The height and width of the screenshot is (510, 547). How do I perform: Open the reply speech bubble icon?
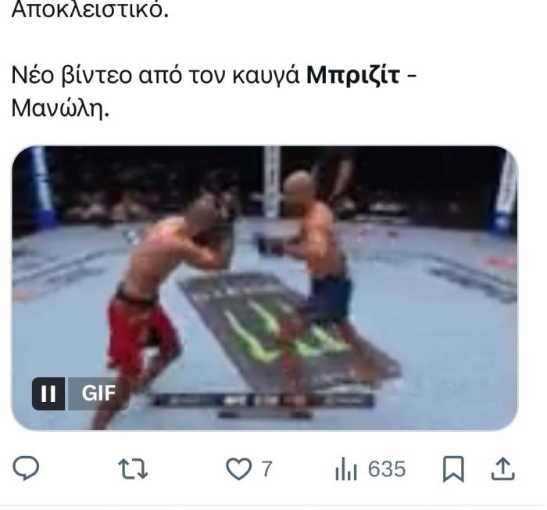pyautogui.click(x=26, y=468)
